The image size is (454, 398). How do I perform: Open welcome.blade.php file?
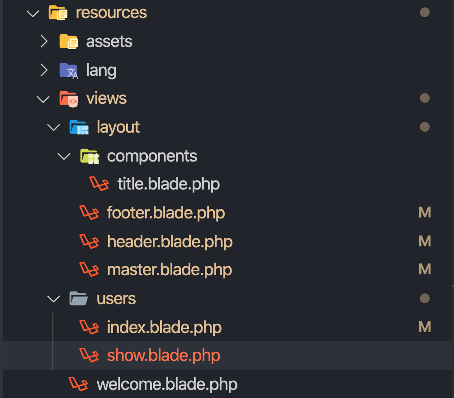[x=166, y=384]
